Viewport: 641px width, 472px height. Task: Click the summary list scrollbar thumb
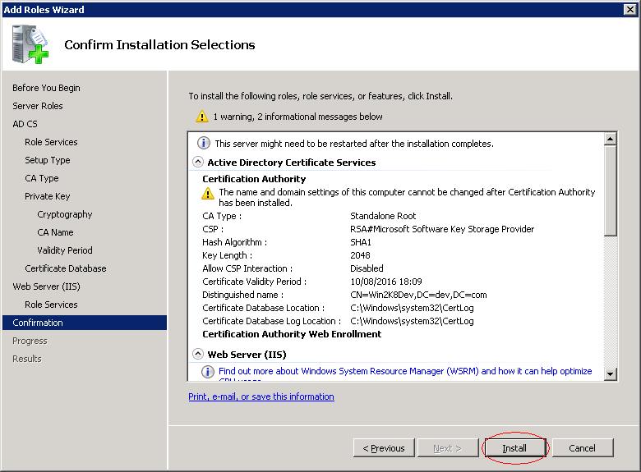click(610, 190)
